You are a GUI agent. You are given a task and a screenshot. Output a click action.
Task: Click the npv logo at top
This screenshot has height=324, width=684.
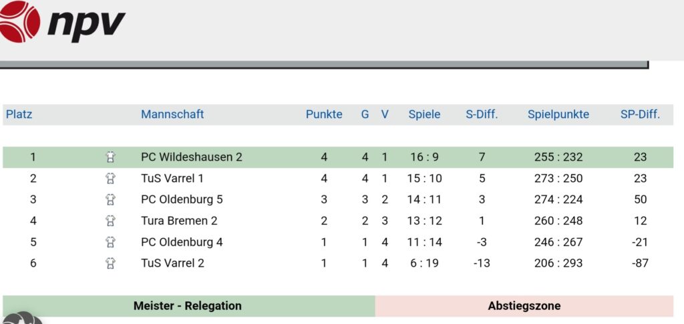(x=62, y=21)
